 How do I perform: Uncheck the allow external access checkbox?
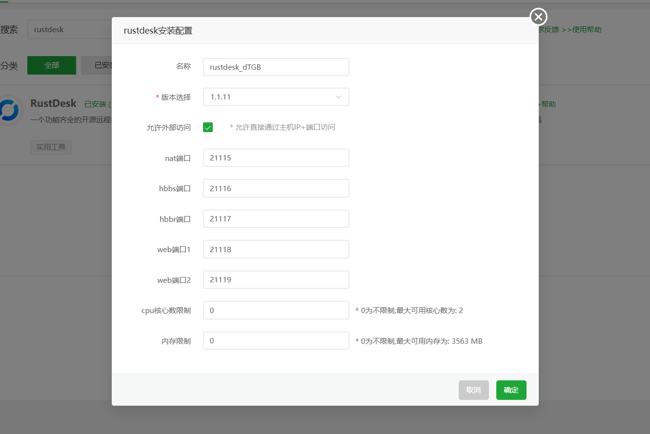tap(208, 127)
